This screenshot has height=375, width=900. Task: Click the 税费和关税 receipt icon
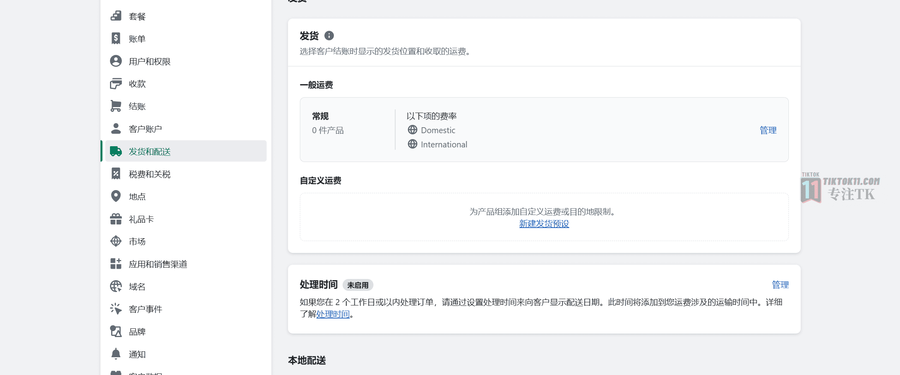pyautogui.click(x=116, y=174)
